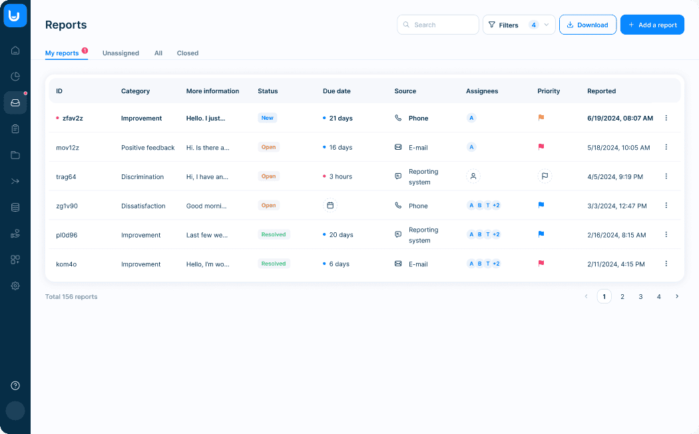699x434 pixels.
Task: Open settings gear in sidebar
Action: click(x=15, y=286)
